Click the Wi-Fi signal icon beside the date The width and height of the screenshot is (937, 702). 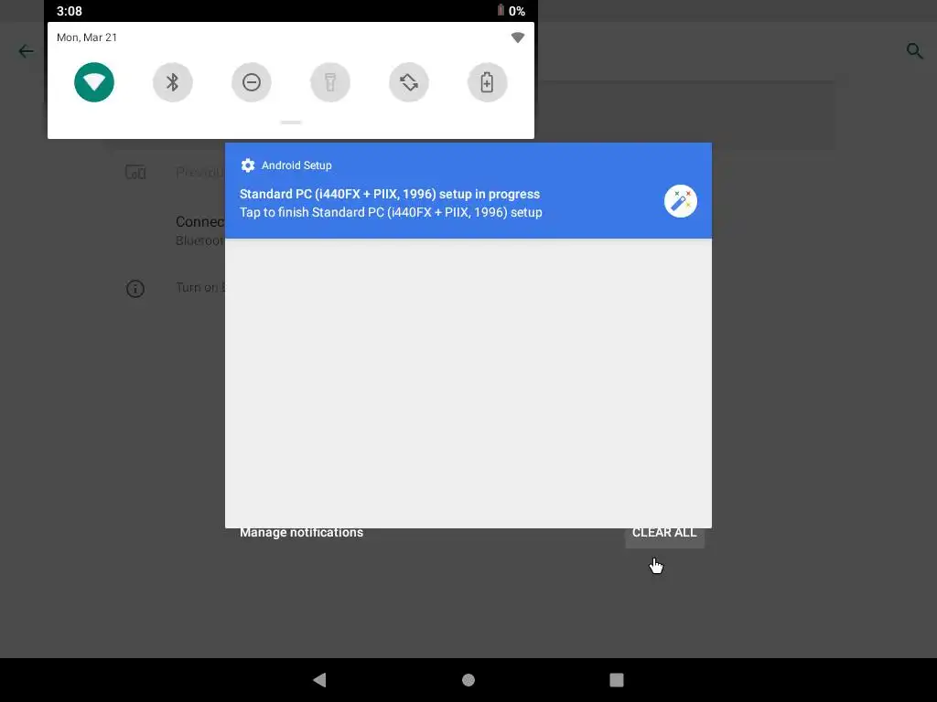518,37
